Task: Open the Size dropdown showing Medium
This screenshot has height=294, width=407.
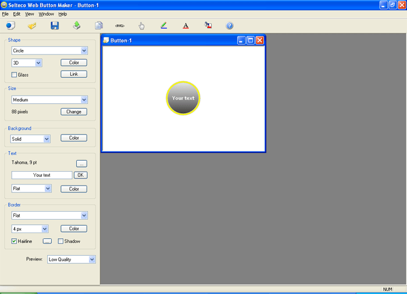Action: 49,100
